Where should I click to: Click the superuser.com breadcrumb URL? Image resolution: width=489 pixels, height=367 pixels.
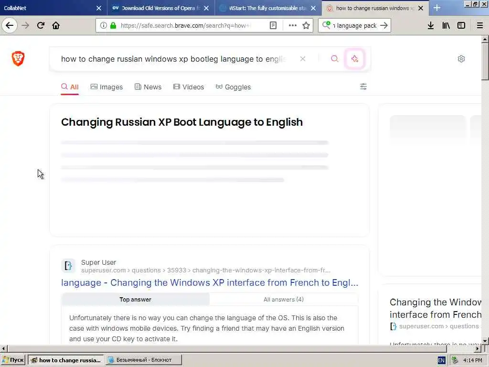tap(205, 270)
